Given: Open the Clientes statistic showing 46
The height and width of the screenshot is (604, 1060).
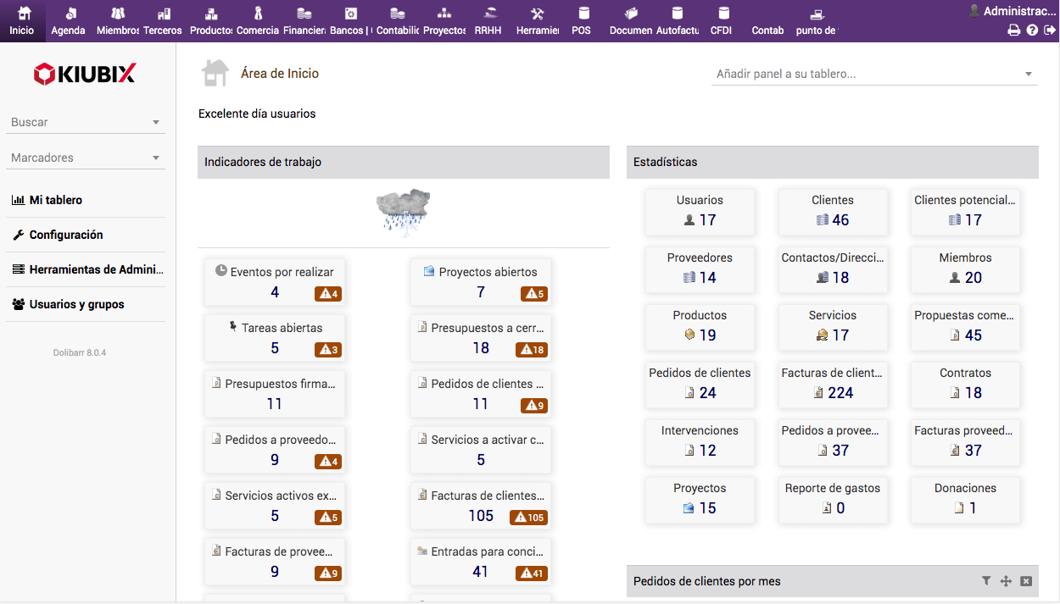Looking at the screenshot, I should [832, 211].
